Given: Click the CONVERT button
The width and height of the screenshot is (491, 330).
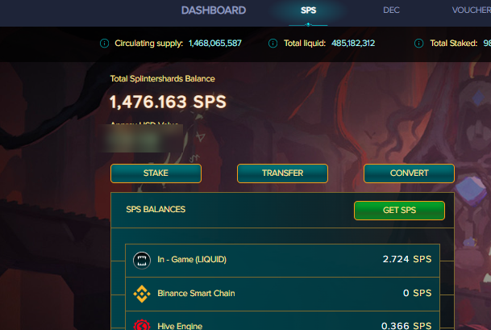Looking at the screenshot, I should tap(409, 173).
